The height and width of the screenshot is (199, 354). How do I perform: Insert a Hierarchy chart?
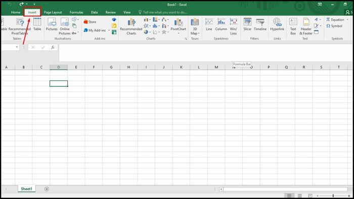tap(156, 20)
